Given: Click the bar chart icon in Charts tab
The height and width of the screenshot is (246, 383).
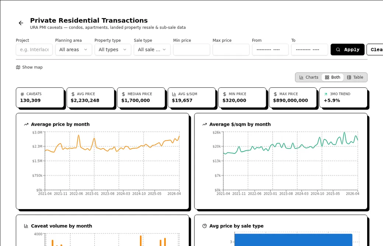Looking at the screenshot, I should tap(301, 77).
